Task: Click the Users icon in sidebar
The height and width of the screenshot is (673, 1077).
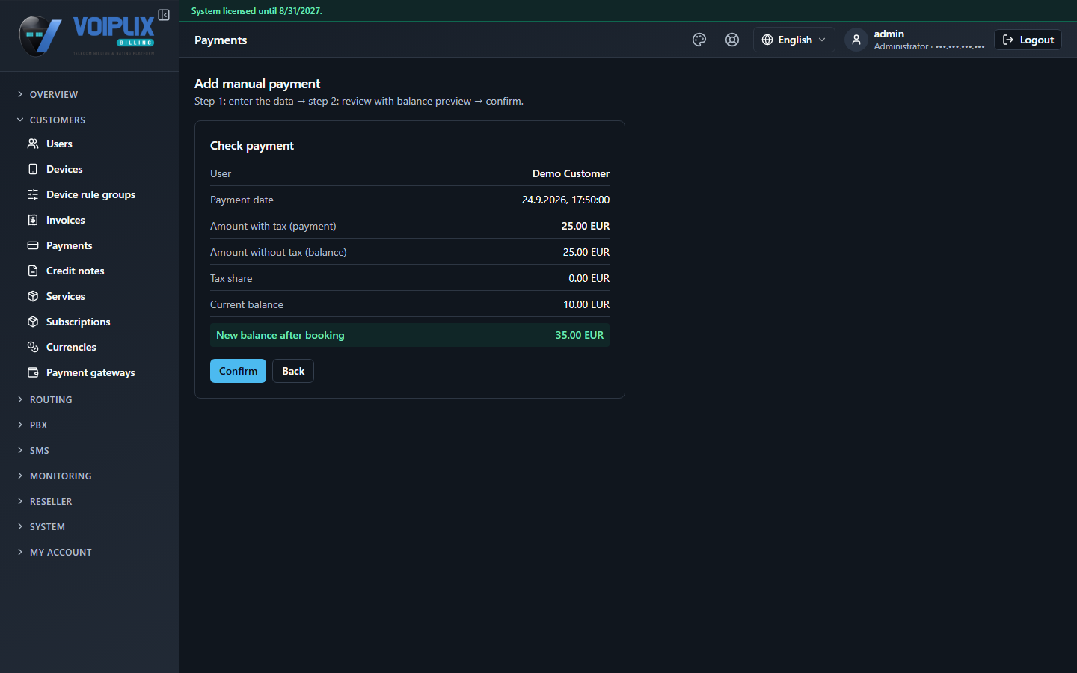Action: point(33,144)
